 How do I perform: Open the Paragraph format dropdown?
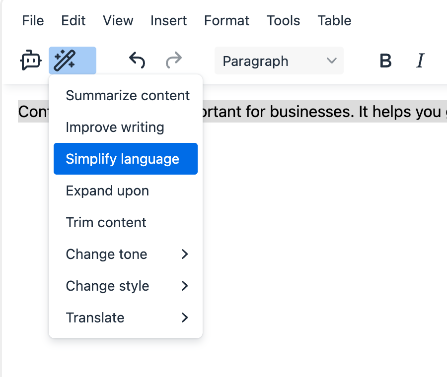tap(279, 61)
